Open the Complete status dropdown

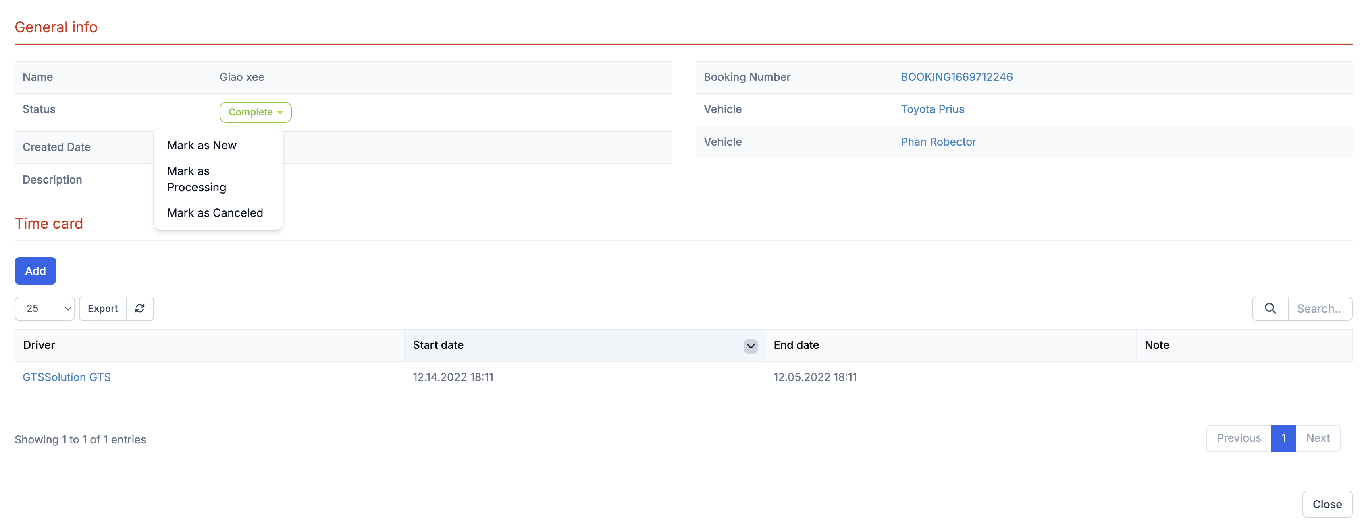tap(255, 112)
